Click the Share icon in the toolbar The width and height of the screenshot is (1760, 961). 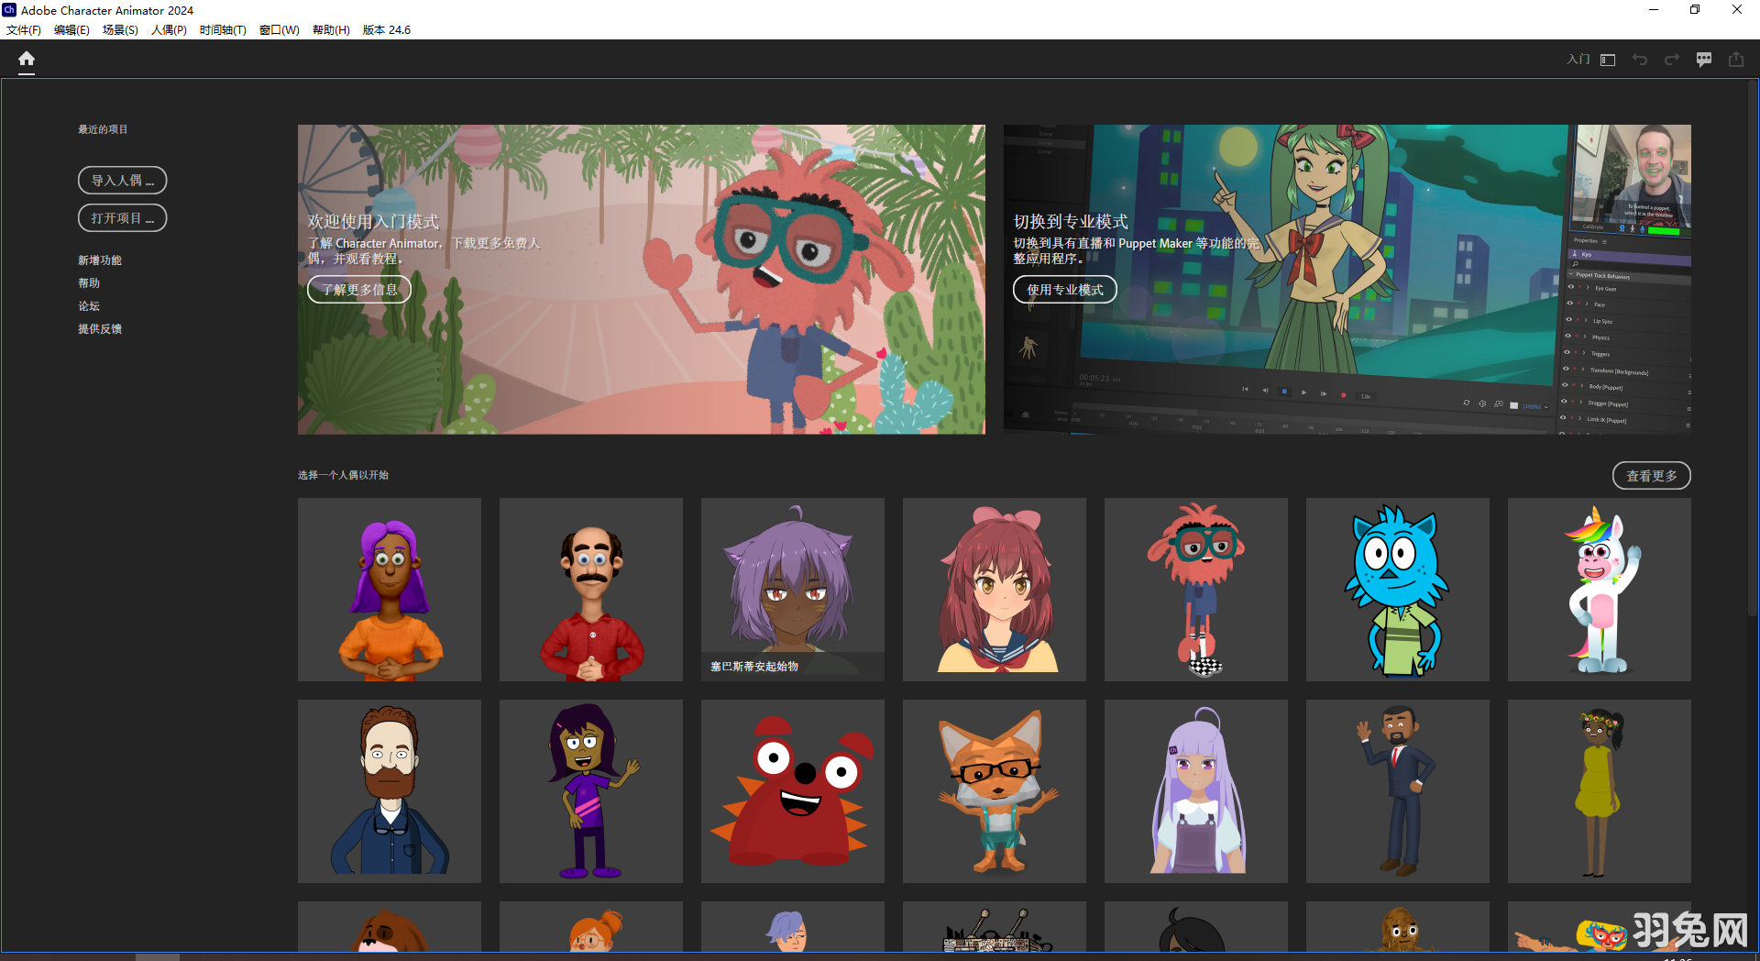[x=1735, y=59]
